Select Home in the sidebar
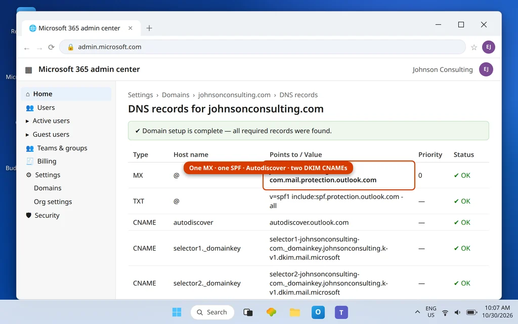 pos(66,94)
